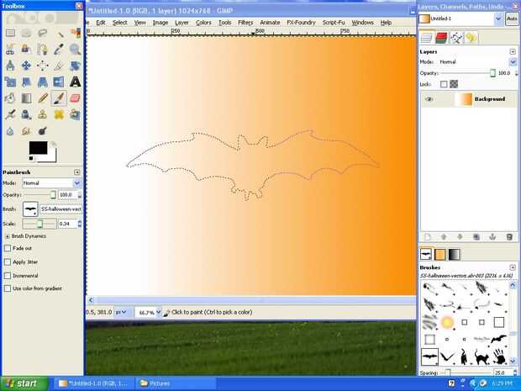
Task: Click the delete layer trash icon
Action: click(x=509, y=237)
